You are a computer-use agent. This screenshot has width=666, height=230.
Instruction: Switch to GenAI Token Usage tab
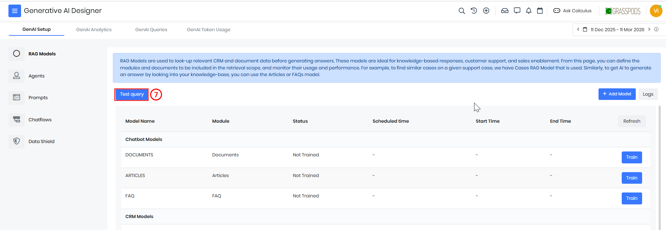point(208,30)
